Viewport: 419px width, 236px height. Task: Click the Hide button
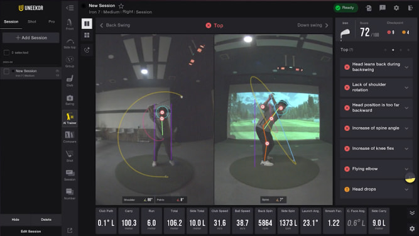[16, 220]
